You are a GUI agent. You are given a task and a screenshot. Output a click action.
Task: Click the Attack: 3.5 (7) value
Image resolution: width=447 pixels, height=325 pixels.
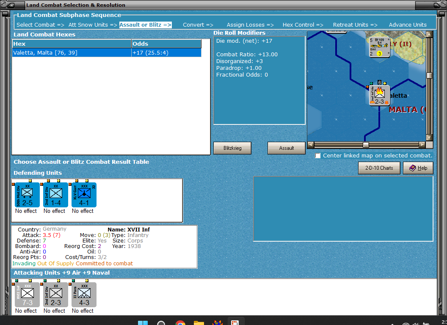pyautogui.click(x=52, y=235)
